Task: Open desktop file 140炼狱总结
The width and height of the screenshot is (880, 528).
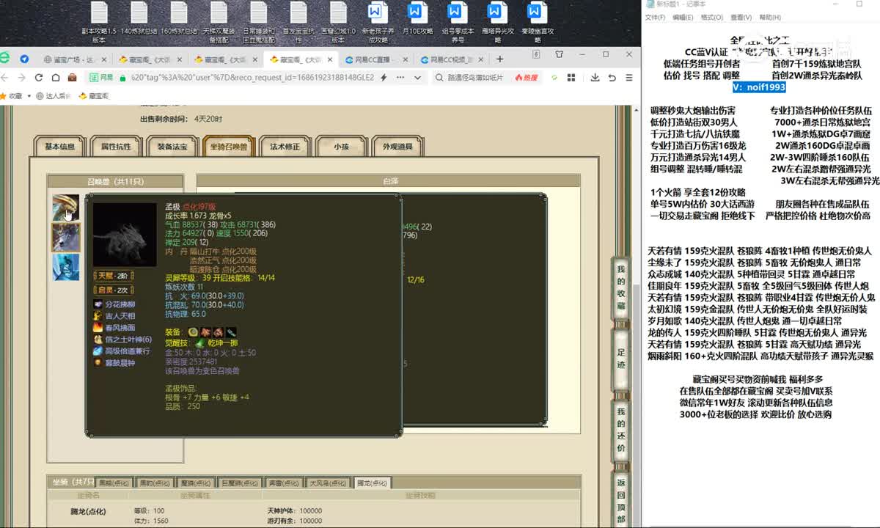Action: coord(139,19)
